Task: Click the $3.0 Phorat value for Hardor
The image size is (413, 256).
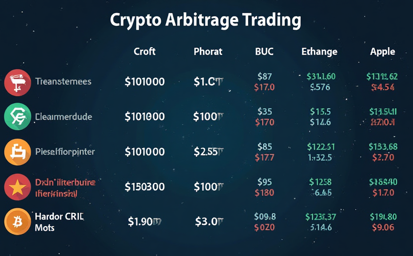Action: pos(208,221)
